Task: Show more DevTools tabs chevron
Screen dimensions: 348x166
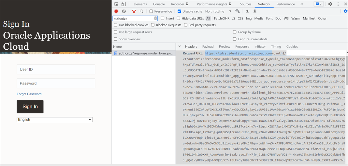Action: click(302, 4)
